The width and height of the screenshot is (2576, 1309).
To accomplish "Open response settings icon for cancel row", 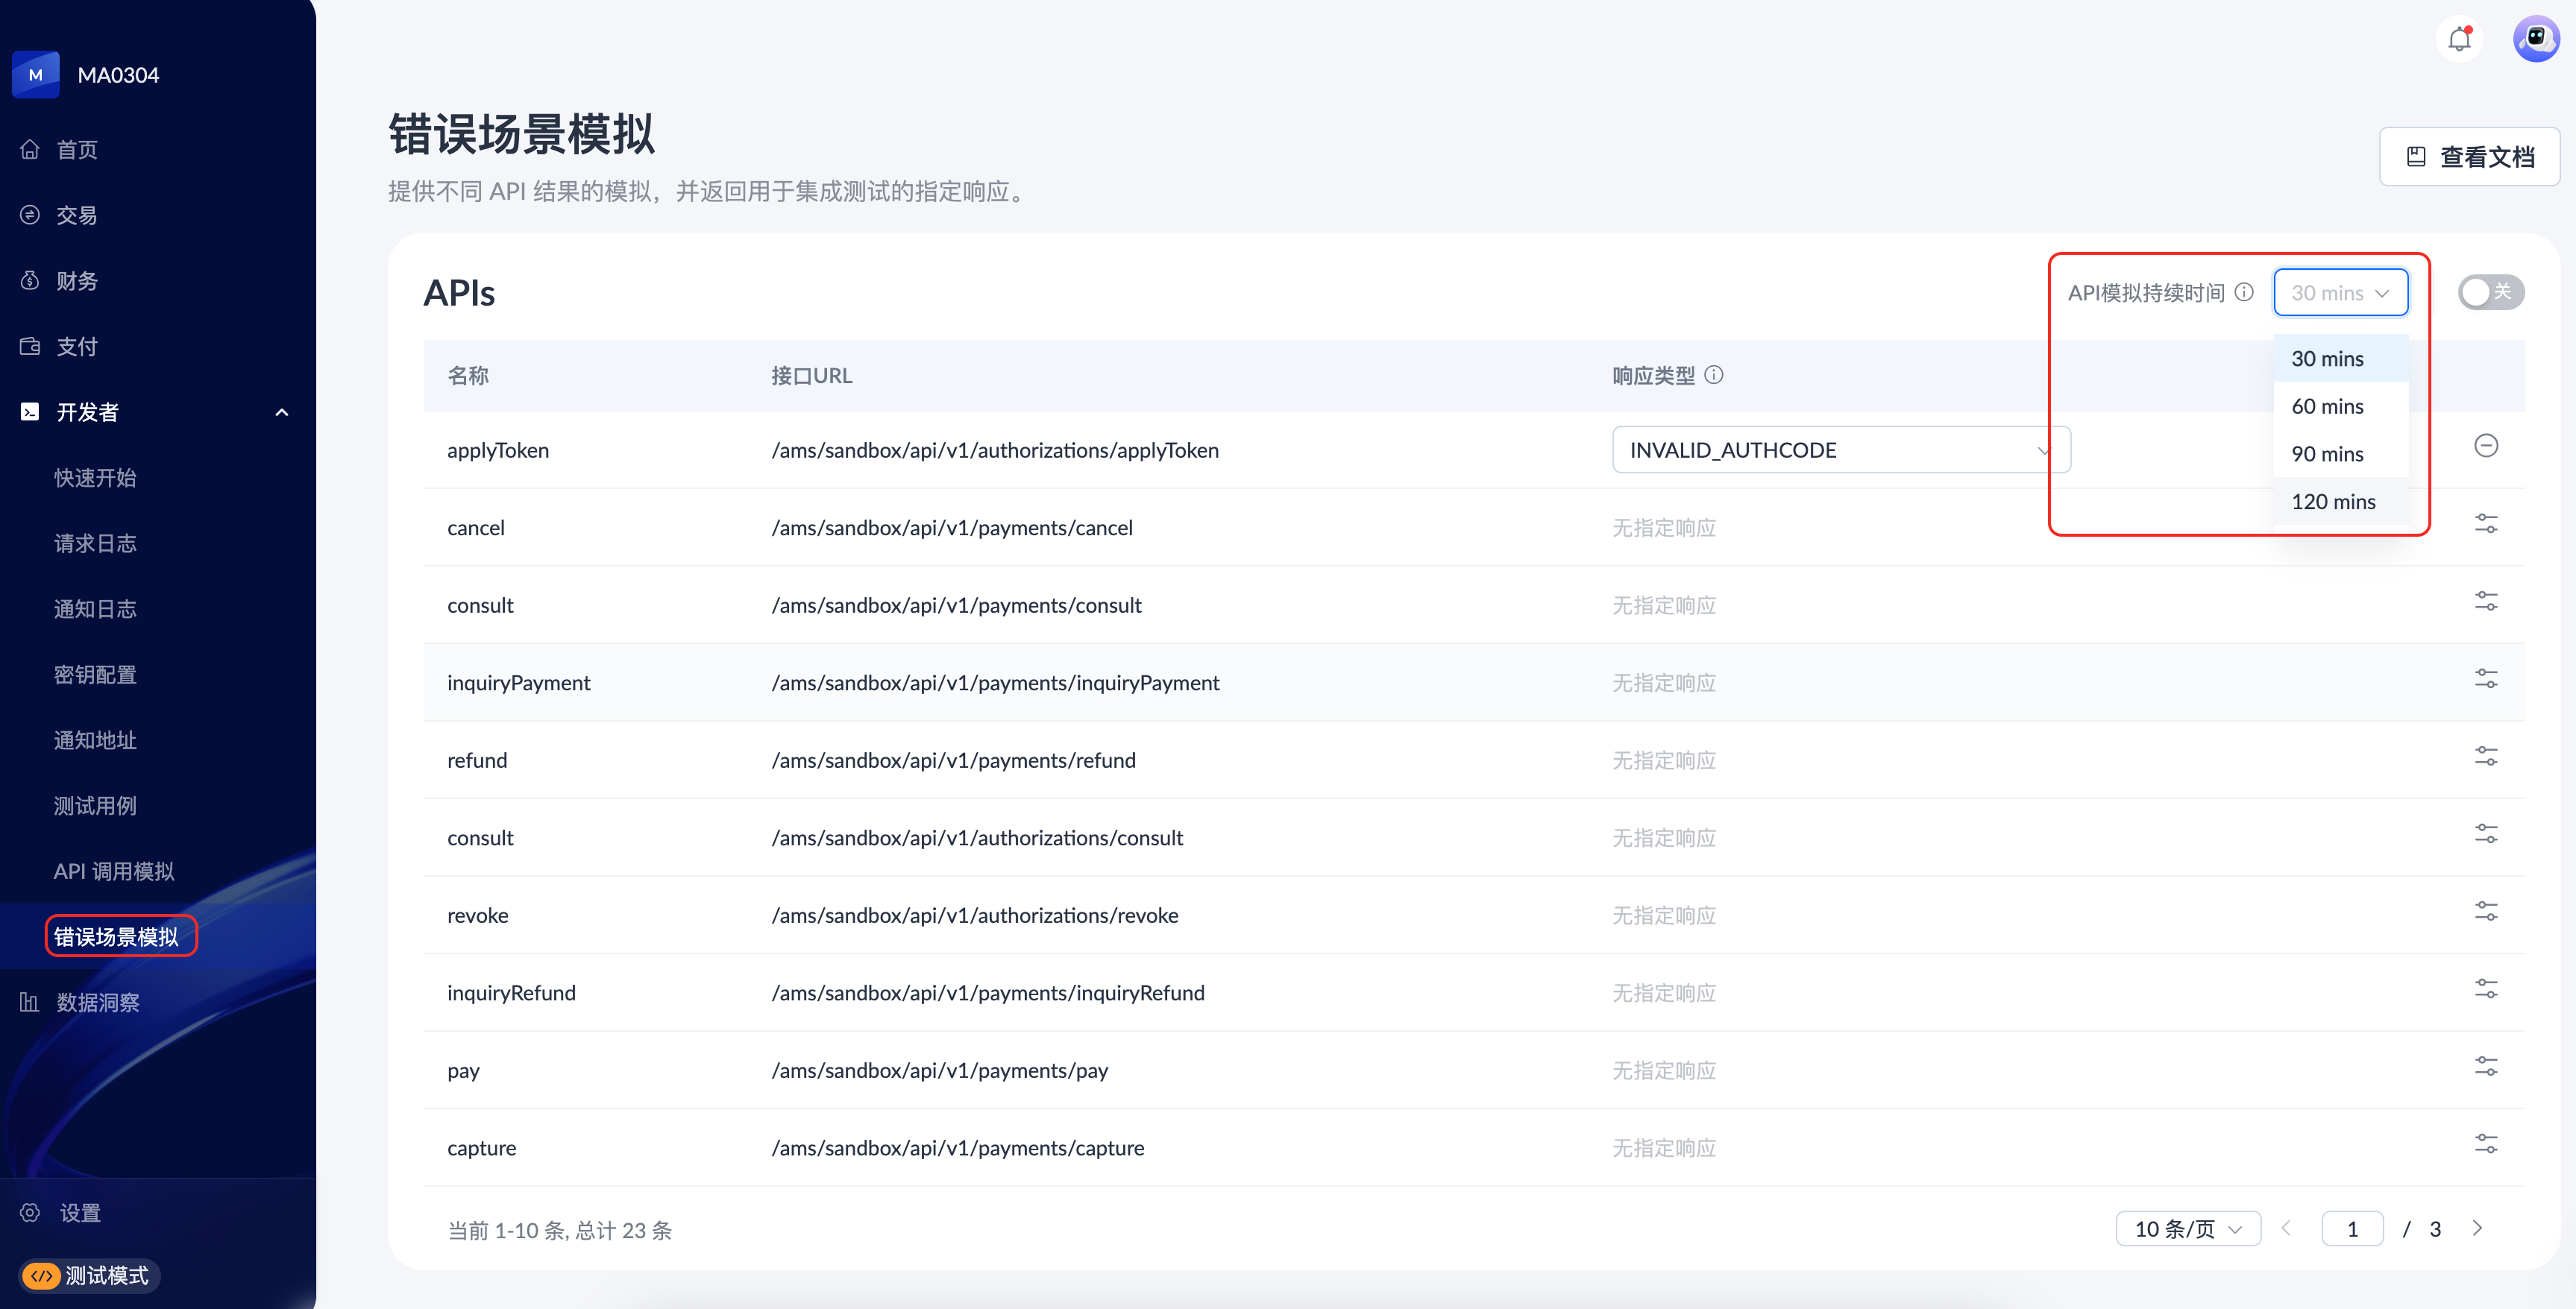I will pos(2485,523).
